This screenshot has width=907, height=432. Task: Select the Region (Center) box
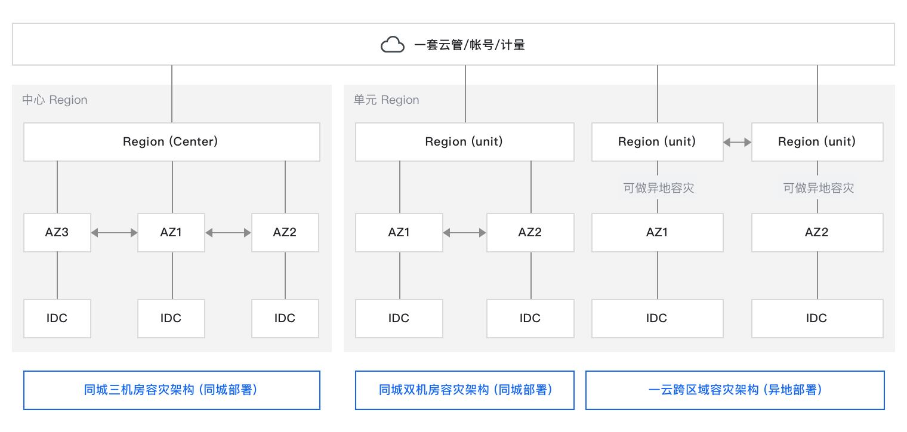[171, 142]
